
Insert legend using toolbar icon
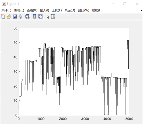click(x=40, y=17)
